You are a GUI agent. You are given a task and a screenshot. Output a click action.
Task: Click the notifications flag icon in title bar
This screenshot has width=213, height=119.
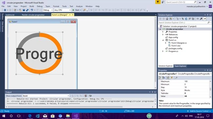158,2
